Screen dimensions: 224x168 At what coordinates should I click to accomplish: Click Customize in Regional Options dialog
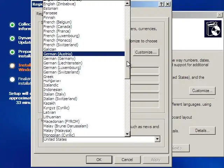[x=146, y=52]
